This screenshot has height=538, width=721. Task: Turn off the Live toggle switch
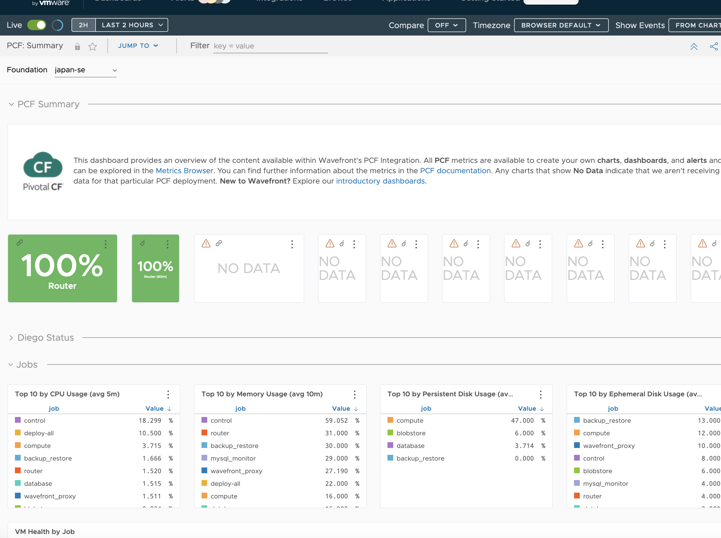[x=36, y=25]
